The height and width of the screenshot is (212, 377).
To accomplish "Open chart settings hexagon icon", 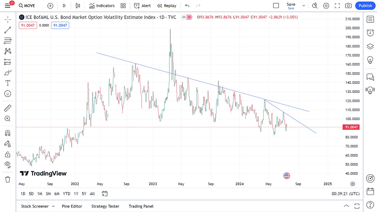I will tap(326, 6).
